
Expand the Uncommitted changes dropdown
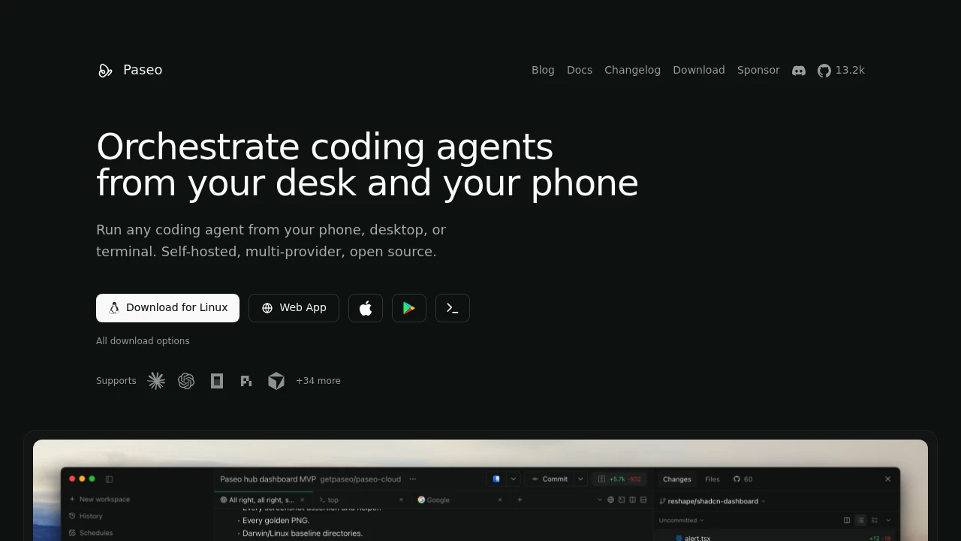(682, 520)
